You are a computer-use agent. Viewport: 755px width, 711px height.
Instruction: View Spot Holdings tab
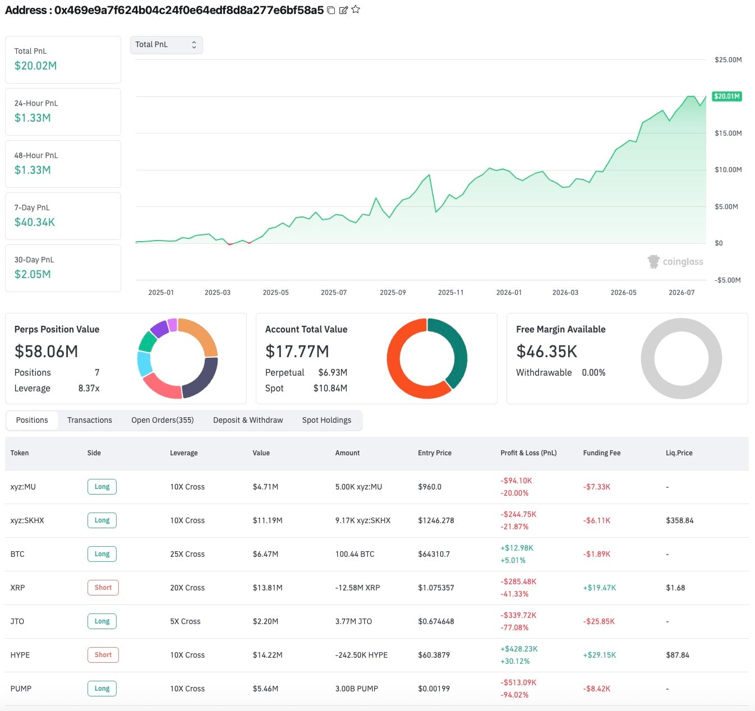[326, 420]
